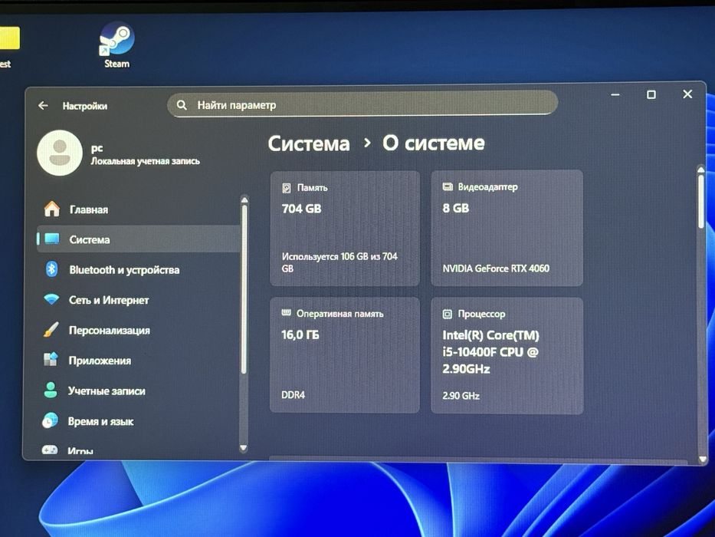This screenshot has height=537, width=715.
Task: Click 'Intel(R) Core(TM) i5-10400F' processor name
Action: [490, 351]
